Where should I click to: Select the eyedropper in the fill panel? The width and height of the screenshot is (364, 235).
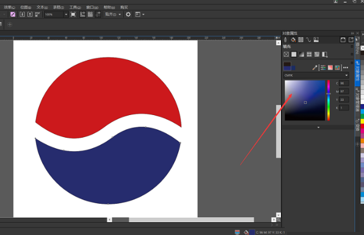point(315,68)
